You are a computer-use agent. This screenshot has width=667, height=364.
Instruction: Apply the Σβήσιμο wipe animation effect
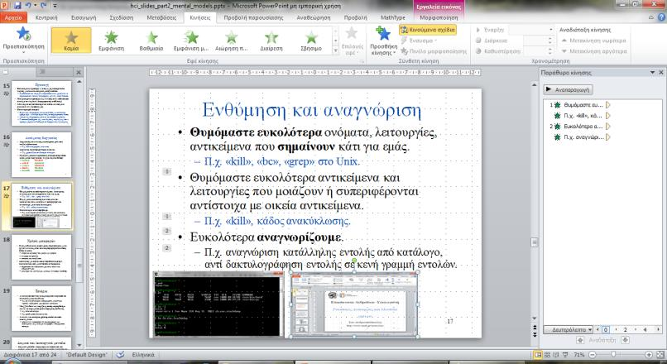(x=311, y=41)
